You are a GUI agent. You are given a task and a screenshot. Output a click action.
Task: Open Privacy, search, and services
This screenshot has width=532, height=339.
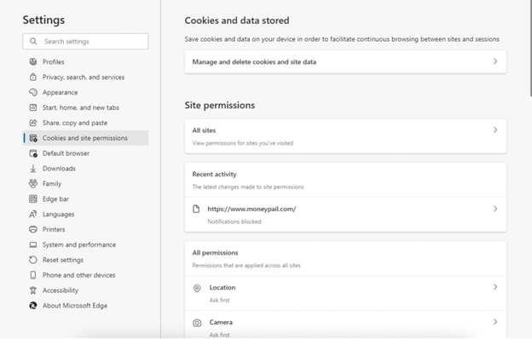tap(85, 77)
